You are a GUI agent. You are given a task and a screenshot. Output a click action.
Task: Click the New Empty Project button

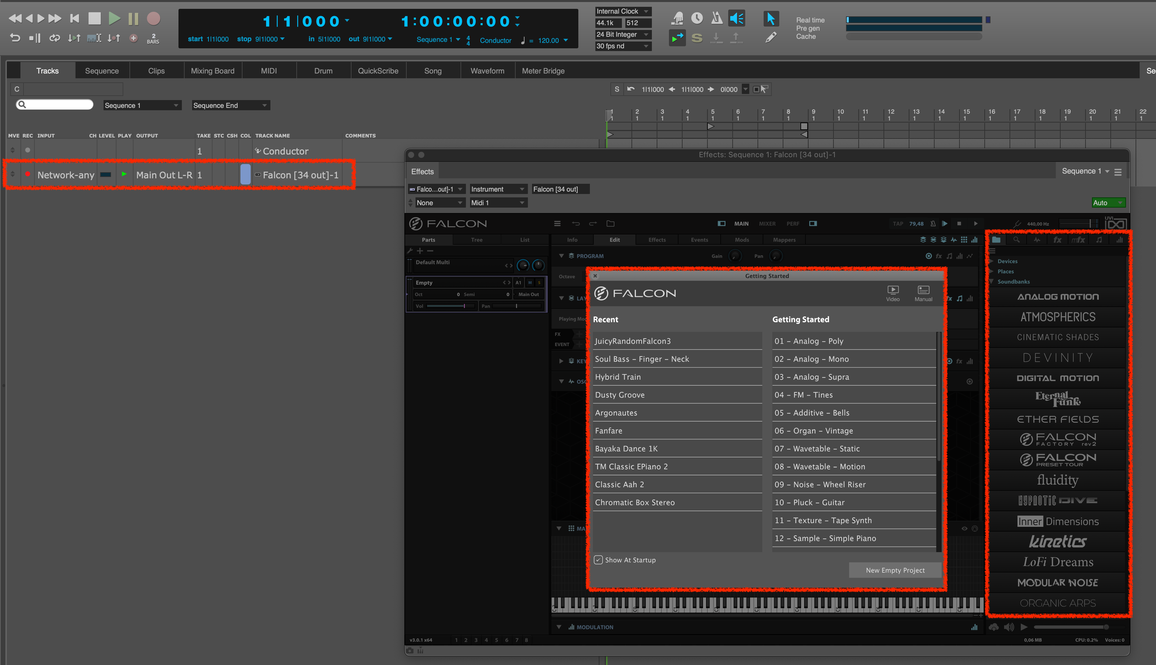pyautogui.click(x=895, y=570)
